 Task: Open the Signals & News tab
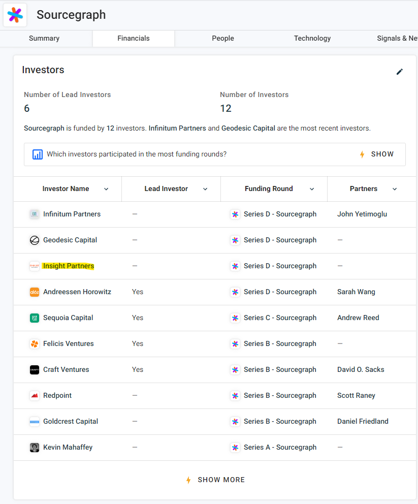click(397, 38)
